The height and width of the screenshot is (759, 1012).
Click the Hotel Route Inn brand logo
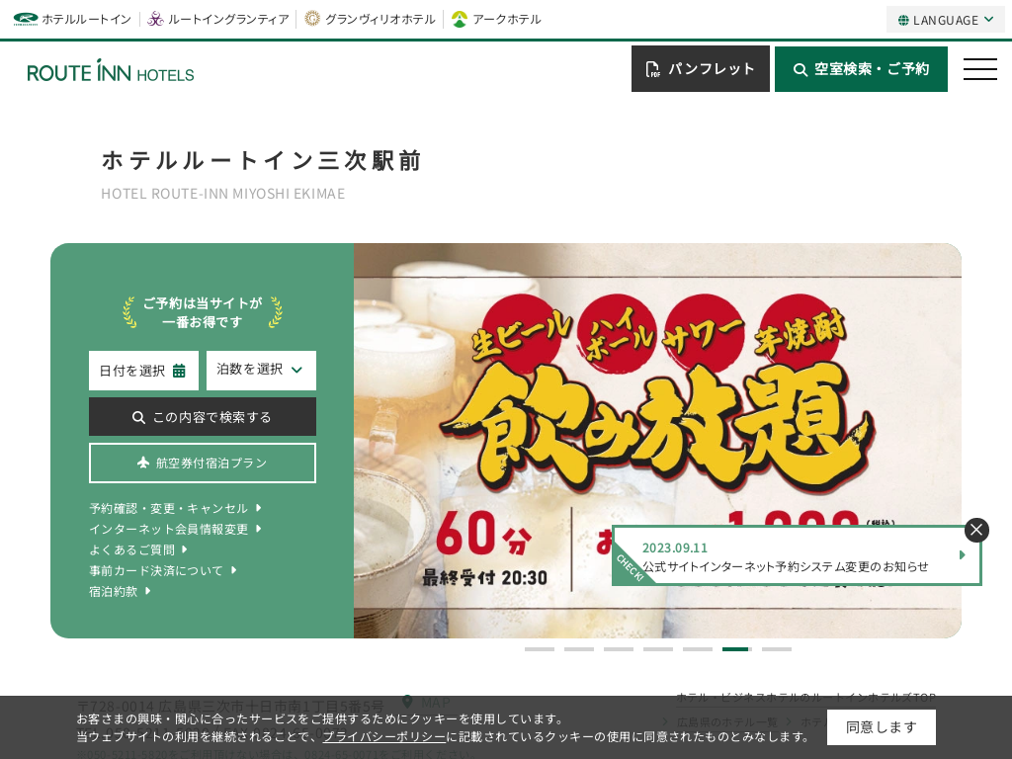(x=26, y=20)
